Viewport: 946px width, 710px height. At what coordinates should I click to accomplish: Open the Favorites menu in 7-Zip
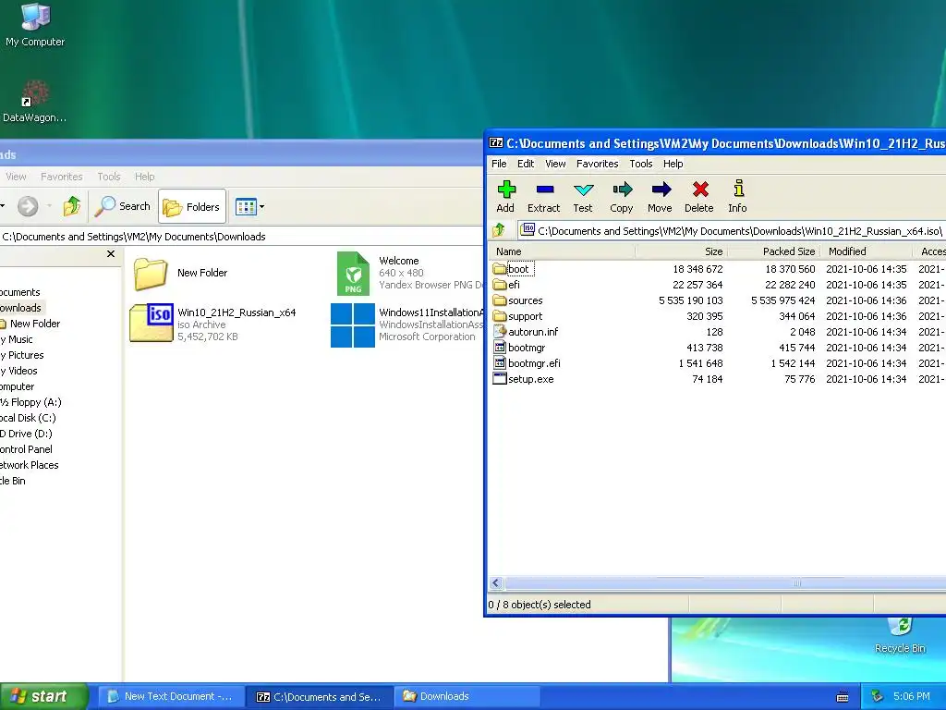(598, 164)
